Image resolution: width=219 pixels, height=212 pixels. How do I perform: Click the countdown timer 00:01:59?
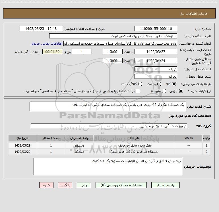click(x=52, y=52)
